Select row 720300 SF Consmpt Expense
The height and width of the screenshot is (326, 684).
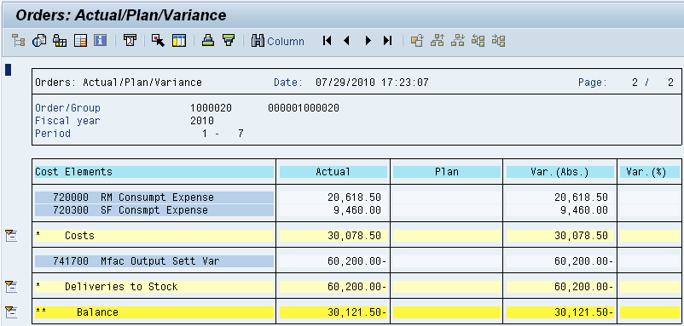154,210
